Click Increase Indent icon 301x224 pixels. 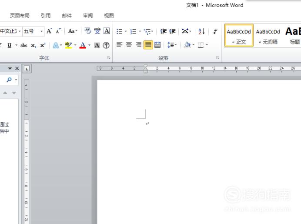tap(172, 31)
